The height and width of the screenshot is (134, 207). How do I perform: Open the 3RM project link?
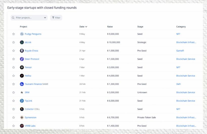click(27, 92)
